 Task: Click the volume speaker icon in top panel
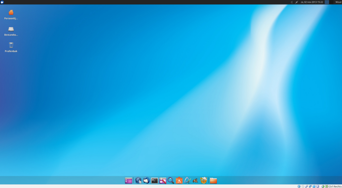pos(292,2)
